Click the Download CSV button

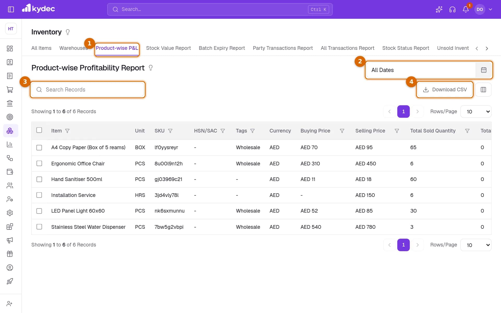coord(445,90)
